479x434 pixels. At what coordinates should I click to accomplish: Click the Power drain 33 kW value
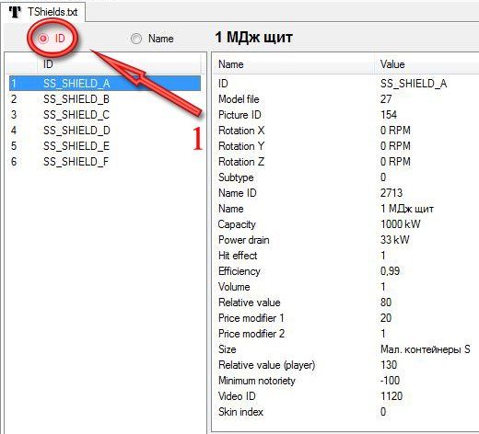click(395, 240)
